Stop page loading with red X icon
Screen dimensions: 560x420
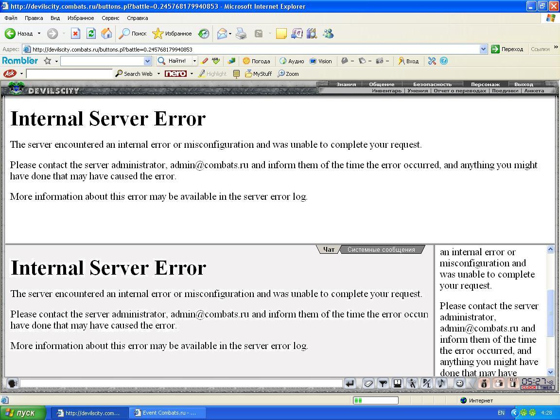point(75,34)
